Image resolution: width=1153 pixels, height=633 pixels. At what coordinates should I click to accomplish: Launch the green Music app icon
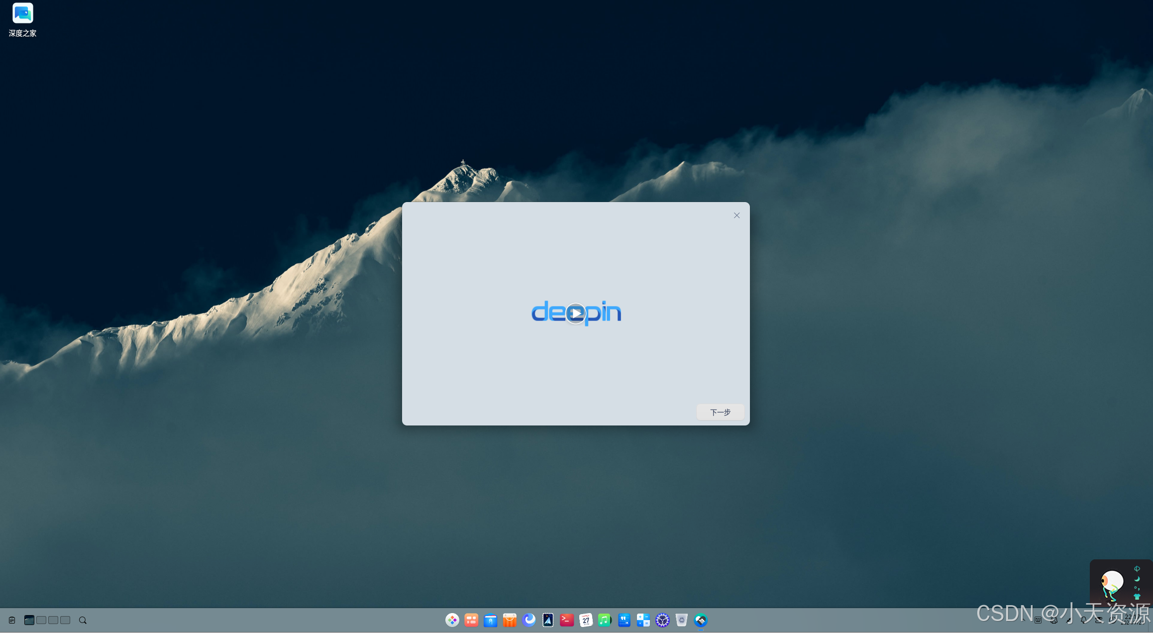pos(605,620)
